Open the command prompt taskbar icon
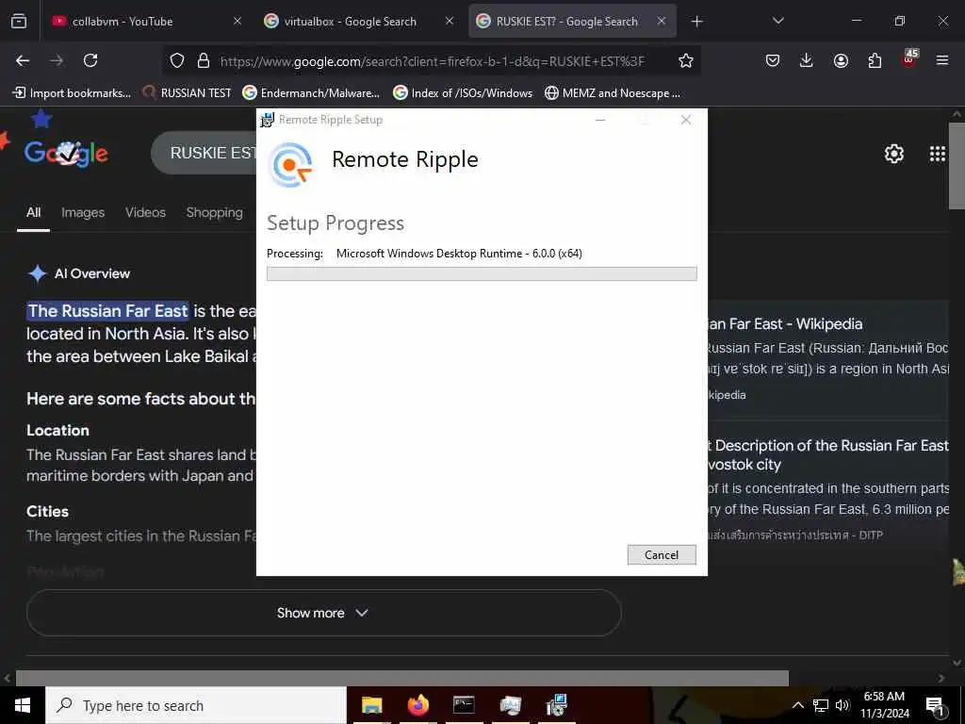Image resolution: width=965 pixels, height=724 pixels. pyautogui.click(x=464, y=705)
